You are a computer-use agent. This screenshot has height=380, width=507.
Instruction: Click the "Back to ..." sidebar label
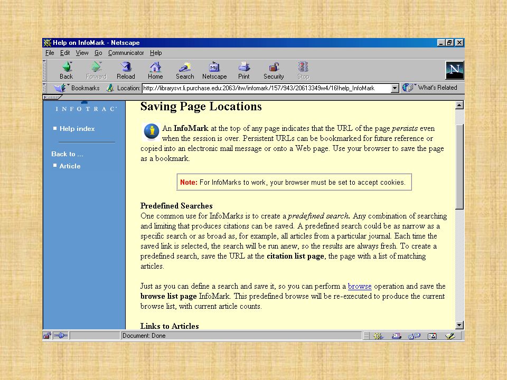(x=67, y=154)
